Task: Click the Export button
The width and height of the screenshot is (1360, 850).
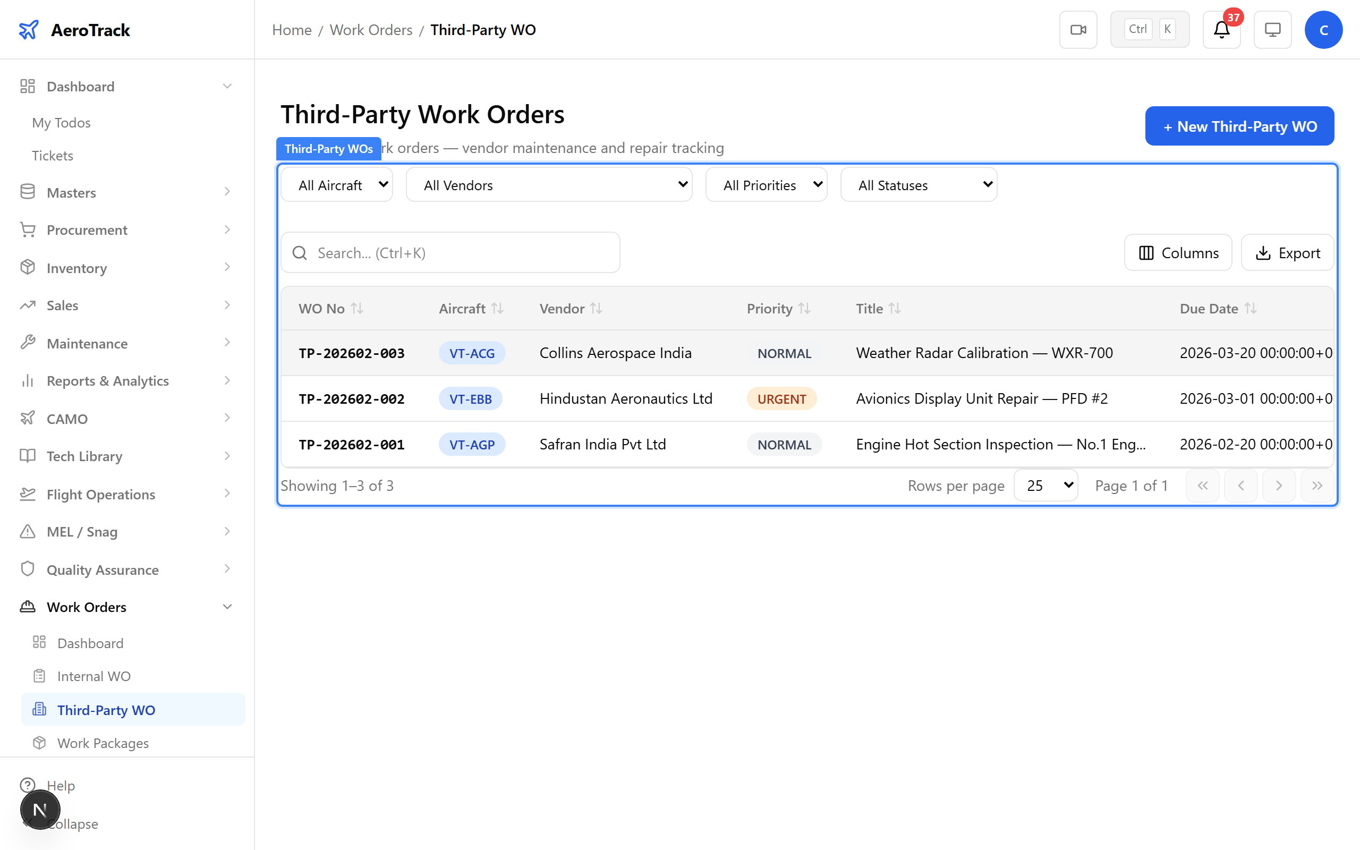Action: [1287, 253]
